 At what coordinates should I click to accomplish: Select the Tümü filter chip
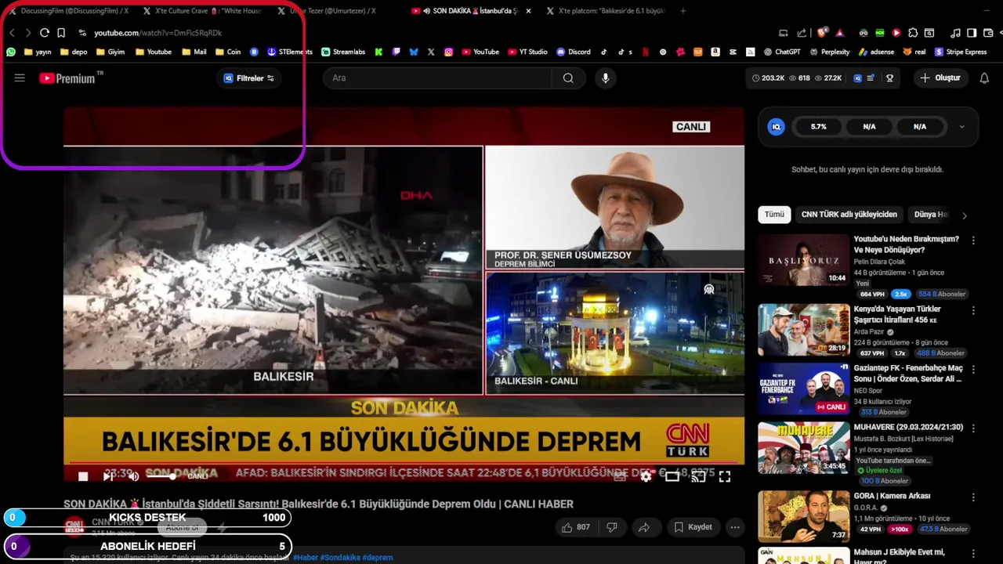click(774, 215)
